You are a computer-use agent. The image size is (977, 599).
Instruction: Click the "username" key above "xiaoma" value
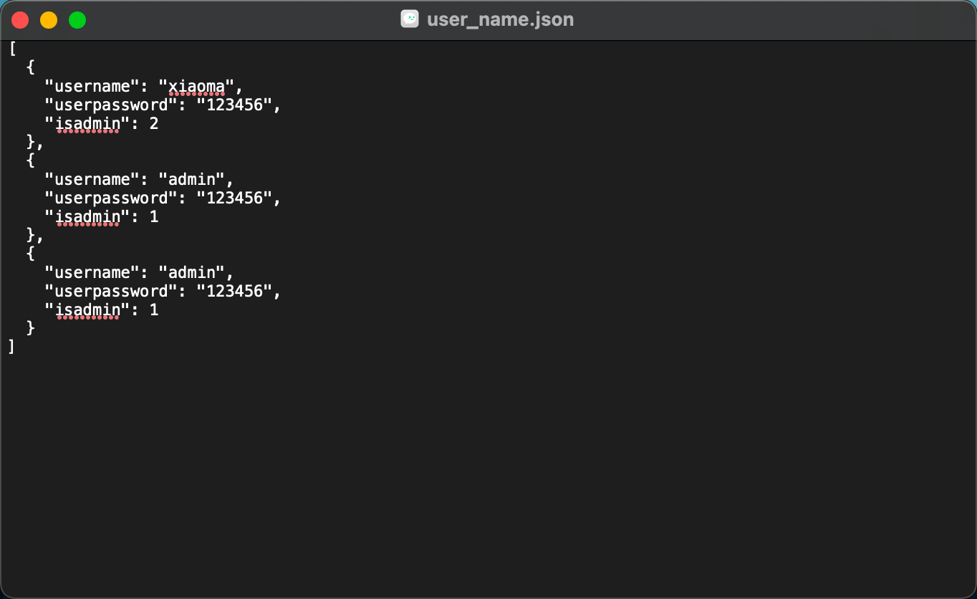tap(92, 87)
